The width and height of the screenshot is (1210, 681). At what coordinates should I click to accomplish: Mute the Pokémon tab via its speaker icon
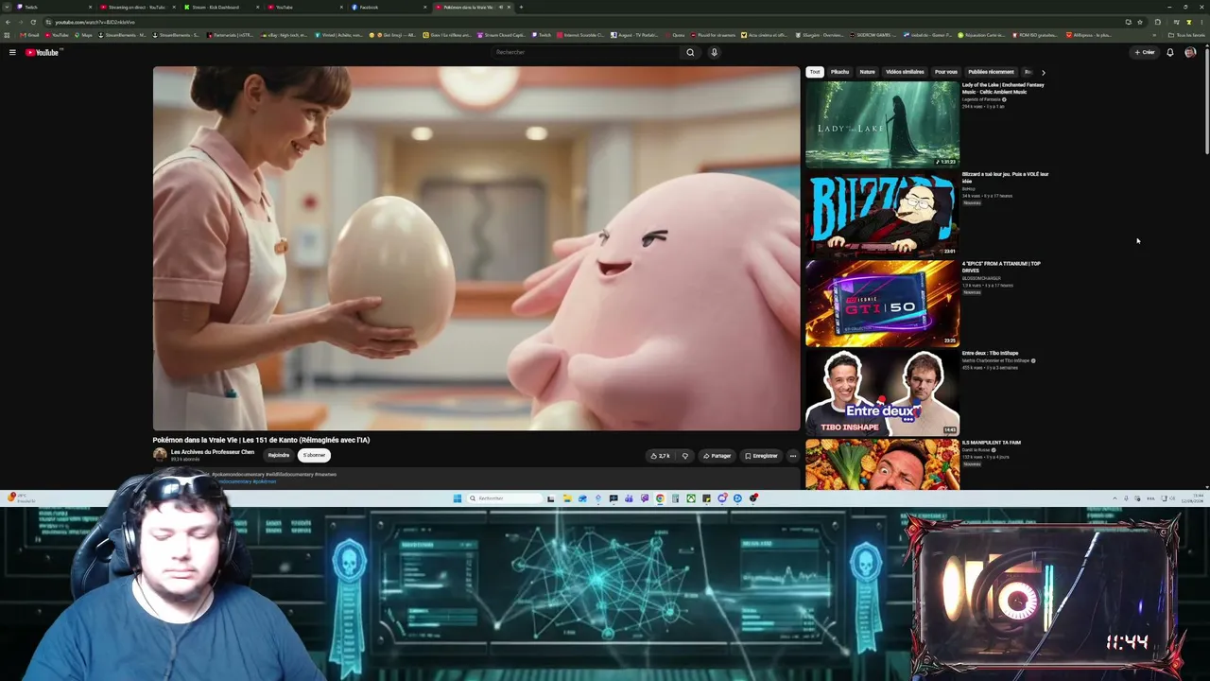[500, 8]
